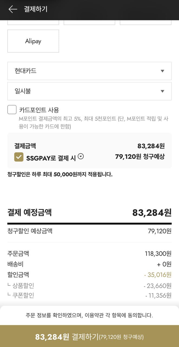Image resolution: width=179 pixels, height=347 pixels.
Task: Tap the 할인금액 row label
Action: pos(18,275)
